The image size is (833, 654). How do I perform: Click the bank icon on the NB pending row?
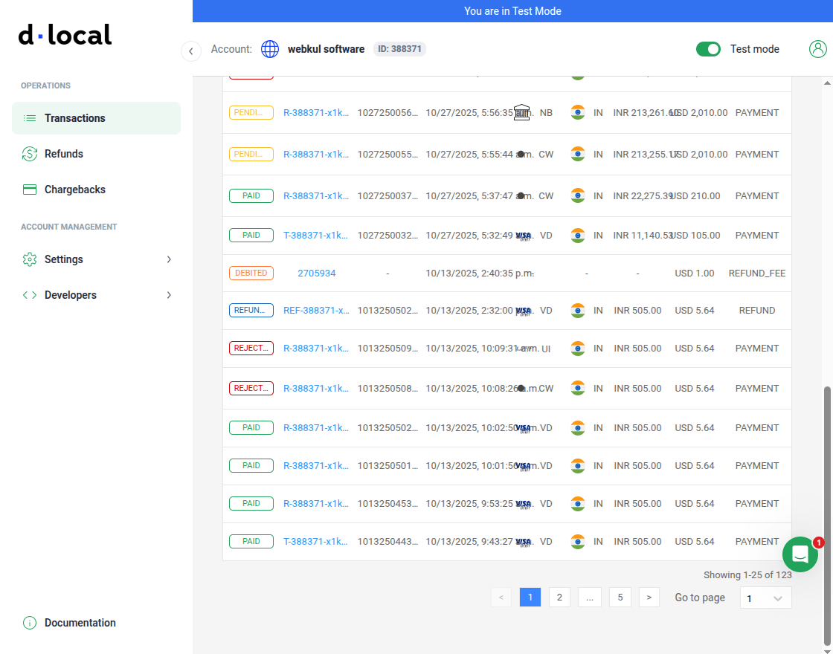tap(521, 111)
